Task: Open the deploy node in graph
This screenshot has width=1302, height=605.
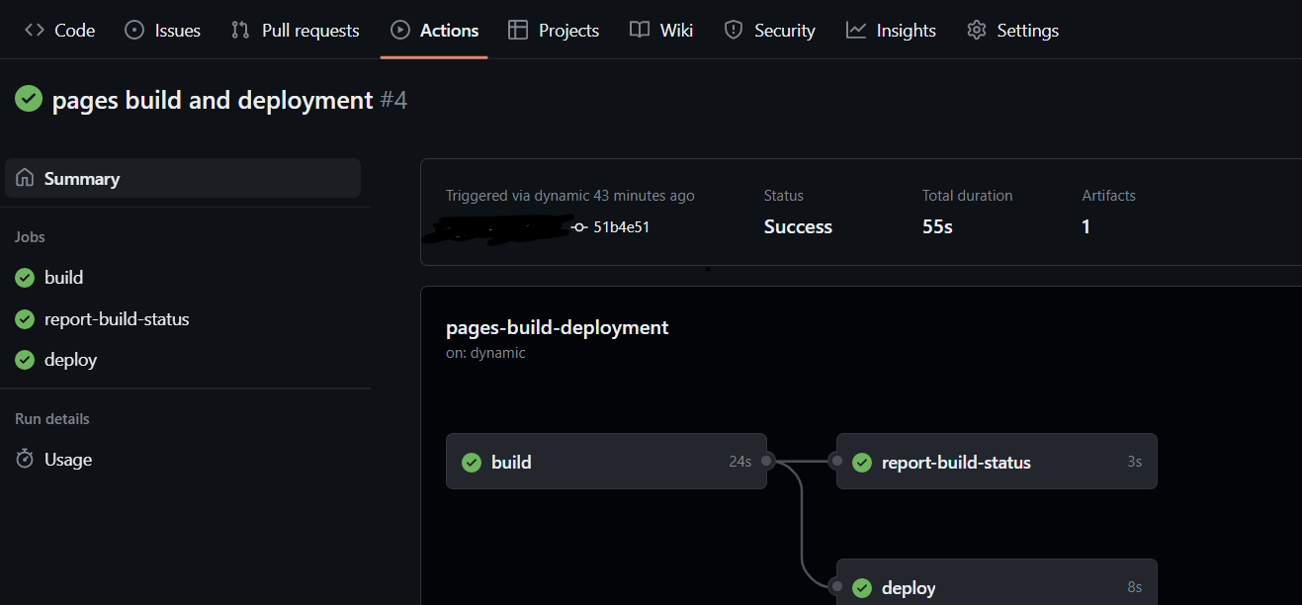Action: pos(997,582)
